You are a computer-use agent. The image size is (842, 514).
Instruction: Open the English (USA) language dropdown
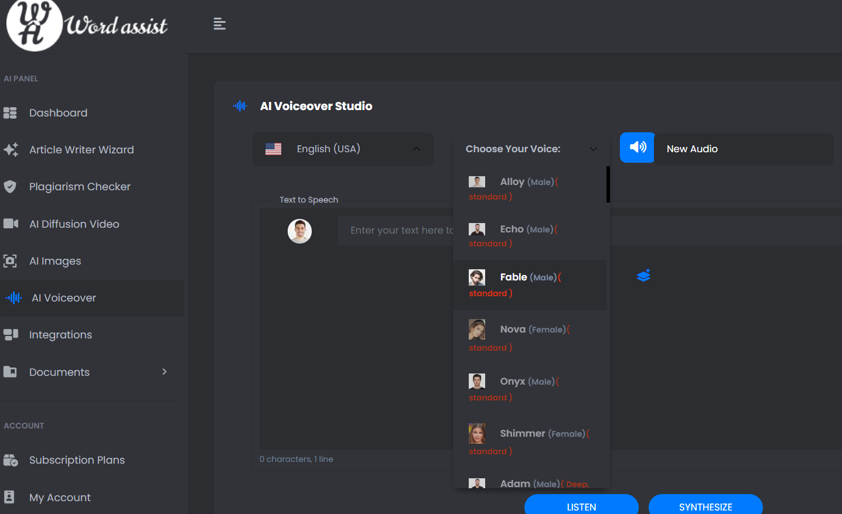[343, 149]
